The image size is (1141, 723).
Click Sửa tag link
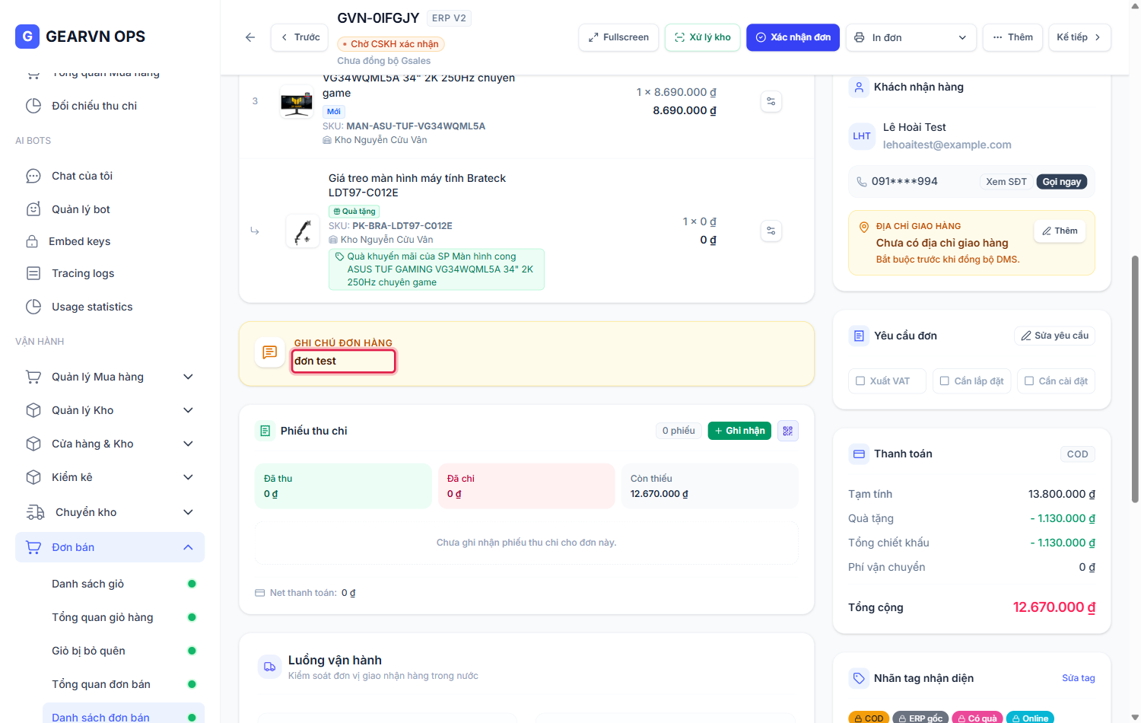pyautogui.click(x=1079, y=678)
